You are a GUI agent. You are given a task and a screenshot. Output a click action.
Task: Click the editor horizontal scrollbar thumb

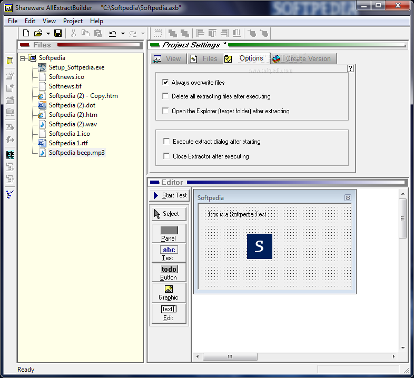pos(230,356)
